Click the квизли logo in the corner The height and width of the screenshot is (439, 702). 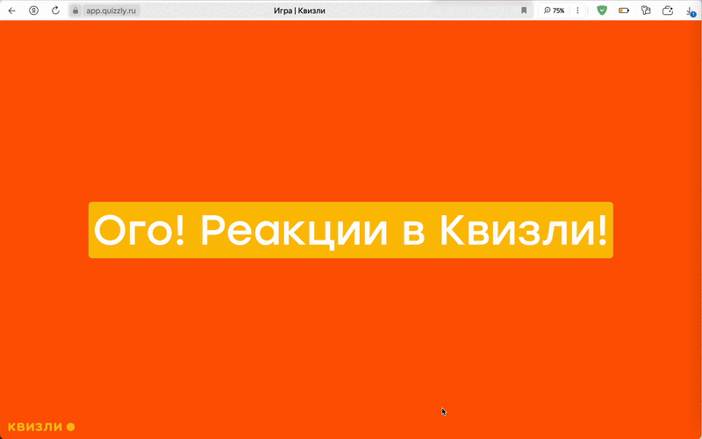pyautogui.click(x=41, y=427)
